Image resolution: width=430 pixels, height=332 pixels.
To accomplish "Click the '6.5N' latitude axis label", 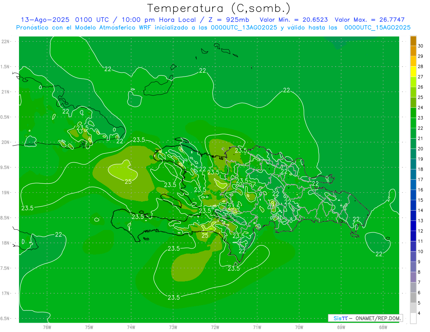I will 5,319.
